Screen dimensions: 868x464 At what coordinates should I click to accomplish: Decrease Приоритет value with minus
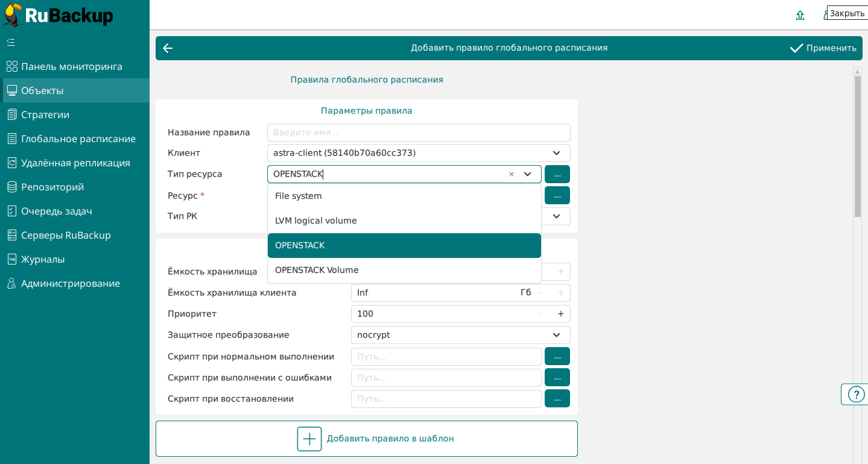coord(540,314)
